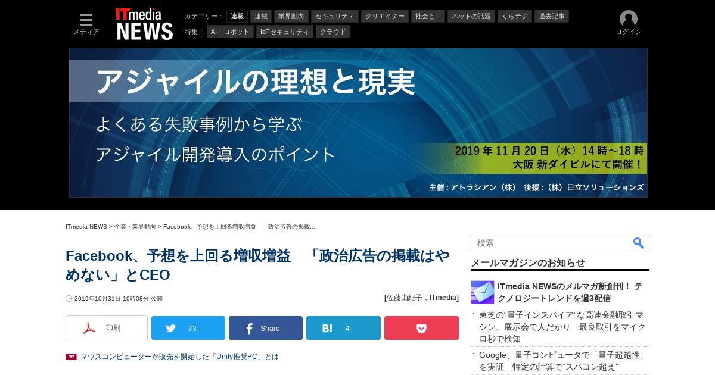Open the クラウド feature
This screenshot has width=715, height=375.
[x=333, y=32]
